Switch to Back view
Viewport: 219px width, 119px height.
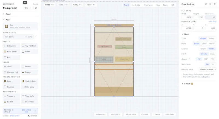[165, 5]
